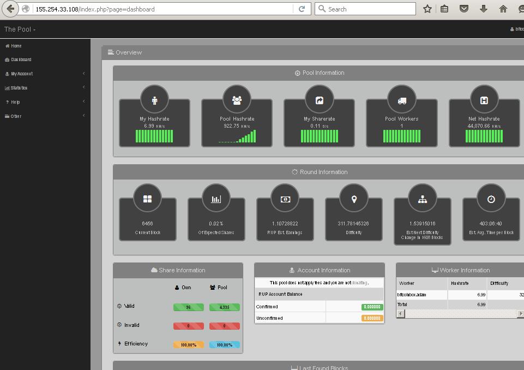Image resolution: width=524 pixels, height=370 pixels.
Task: Go to the browser home icon
Action: click(x=503, y=9)
